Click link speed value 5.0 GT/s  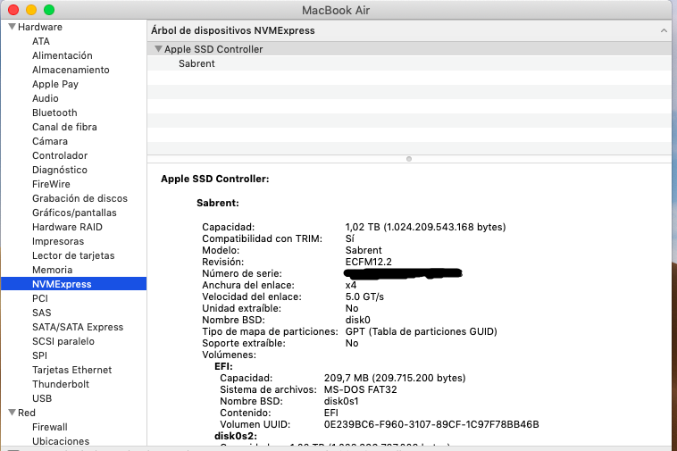tap(364, 296)
